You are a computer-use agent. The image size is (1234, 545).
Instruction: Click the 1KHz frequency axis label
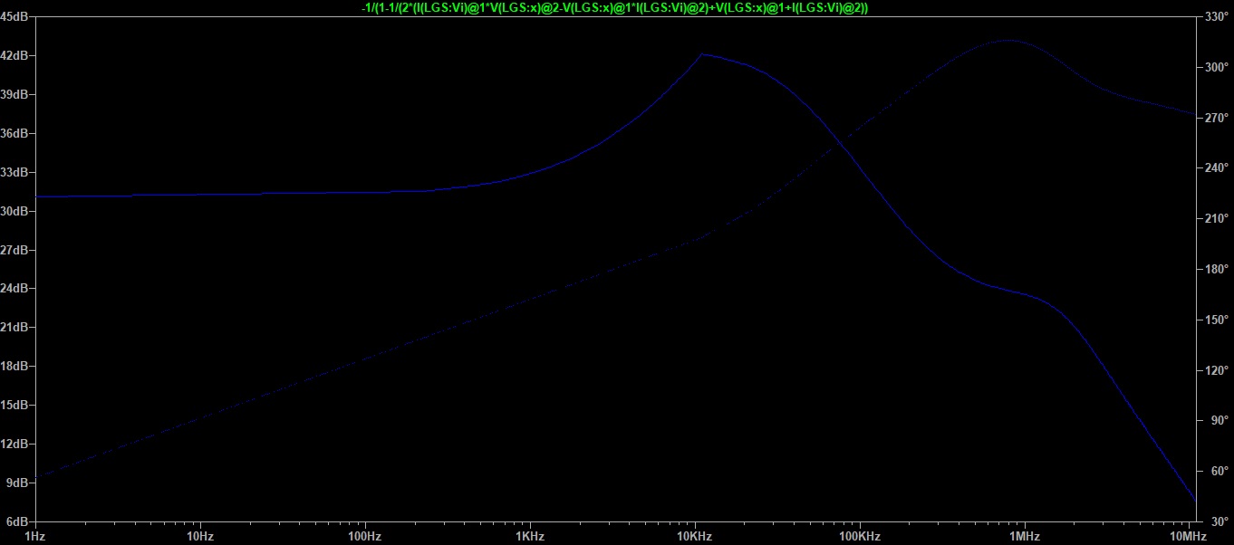click(530, 537)
